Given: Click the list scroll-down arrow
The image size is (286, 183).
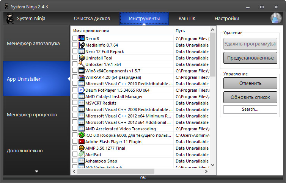Looking at the screenshot, I should 212,165.
